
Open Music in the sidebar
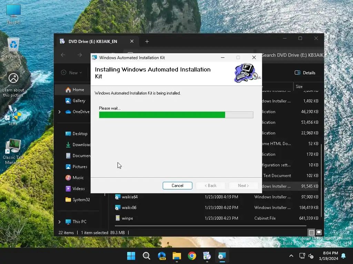tap(75, 178)
